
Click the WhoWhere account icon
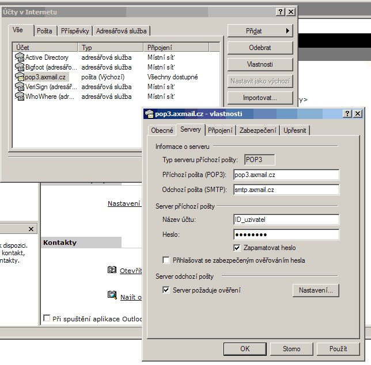[20, 97]
